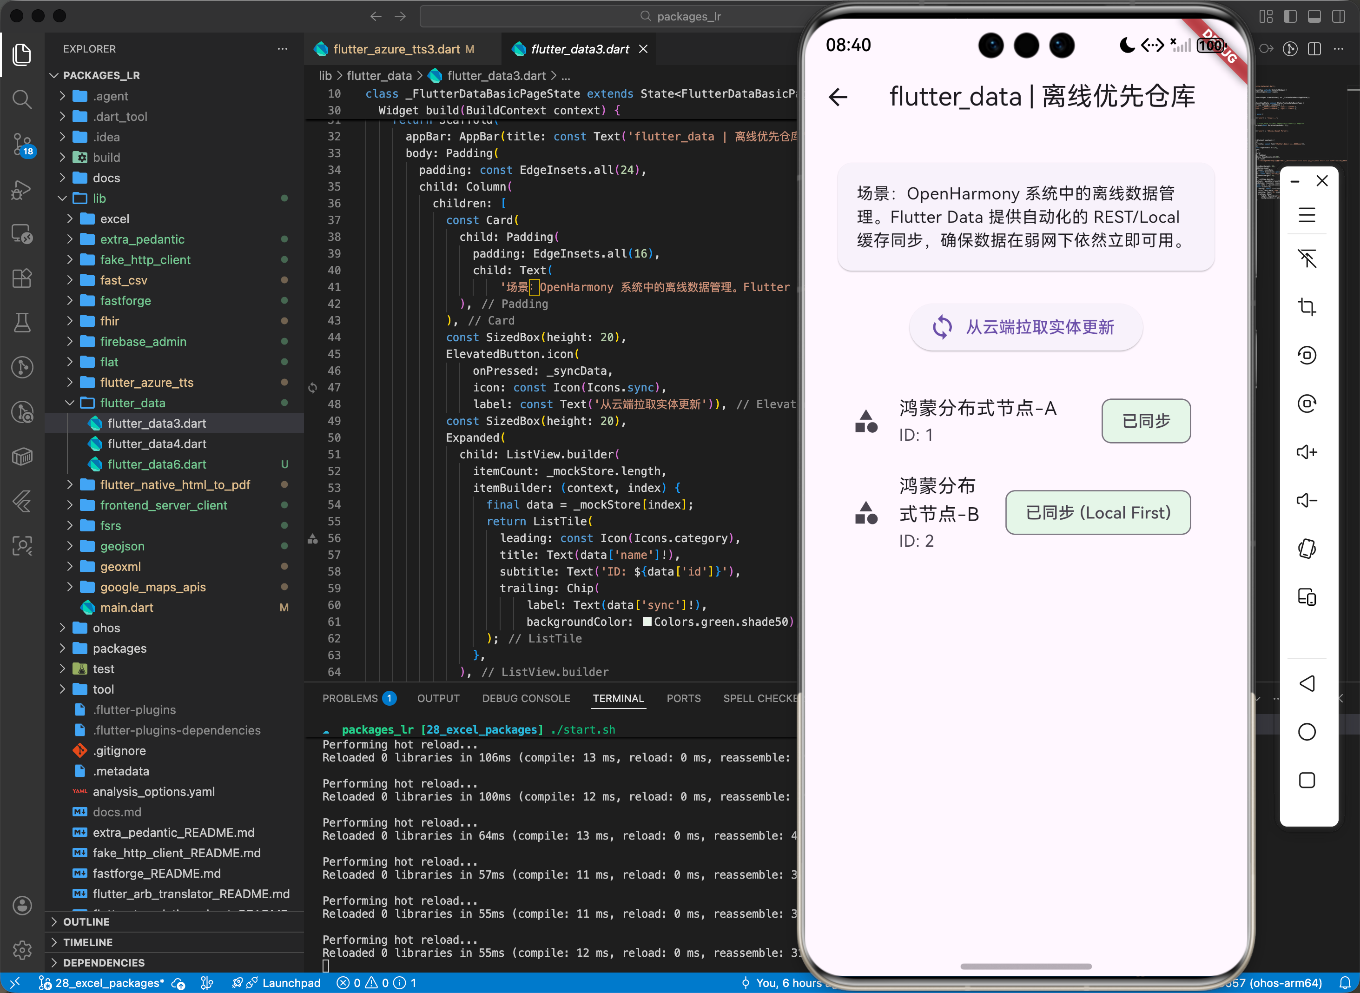
Task: Expand the OUTLINE section
Action: click(x=86, y=921)
